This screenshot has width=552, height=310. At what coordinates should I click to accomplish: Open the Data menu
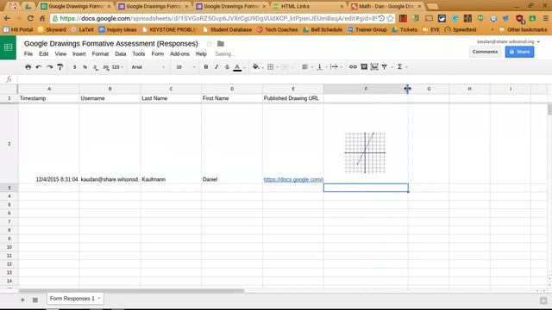pyautogui.click(x=121, y=53)
